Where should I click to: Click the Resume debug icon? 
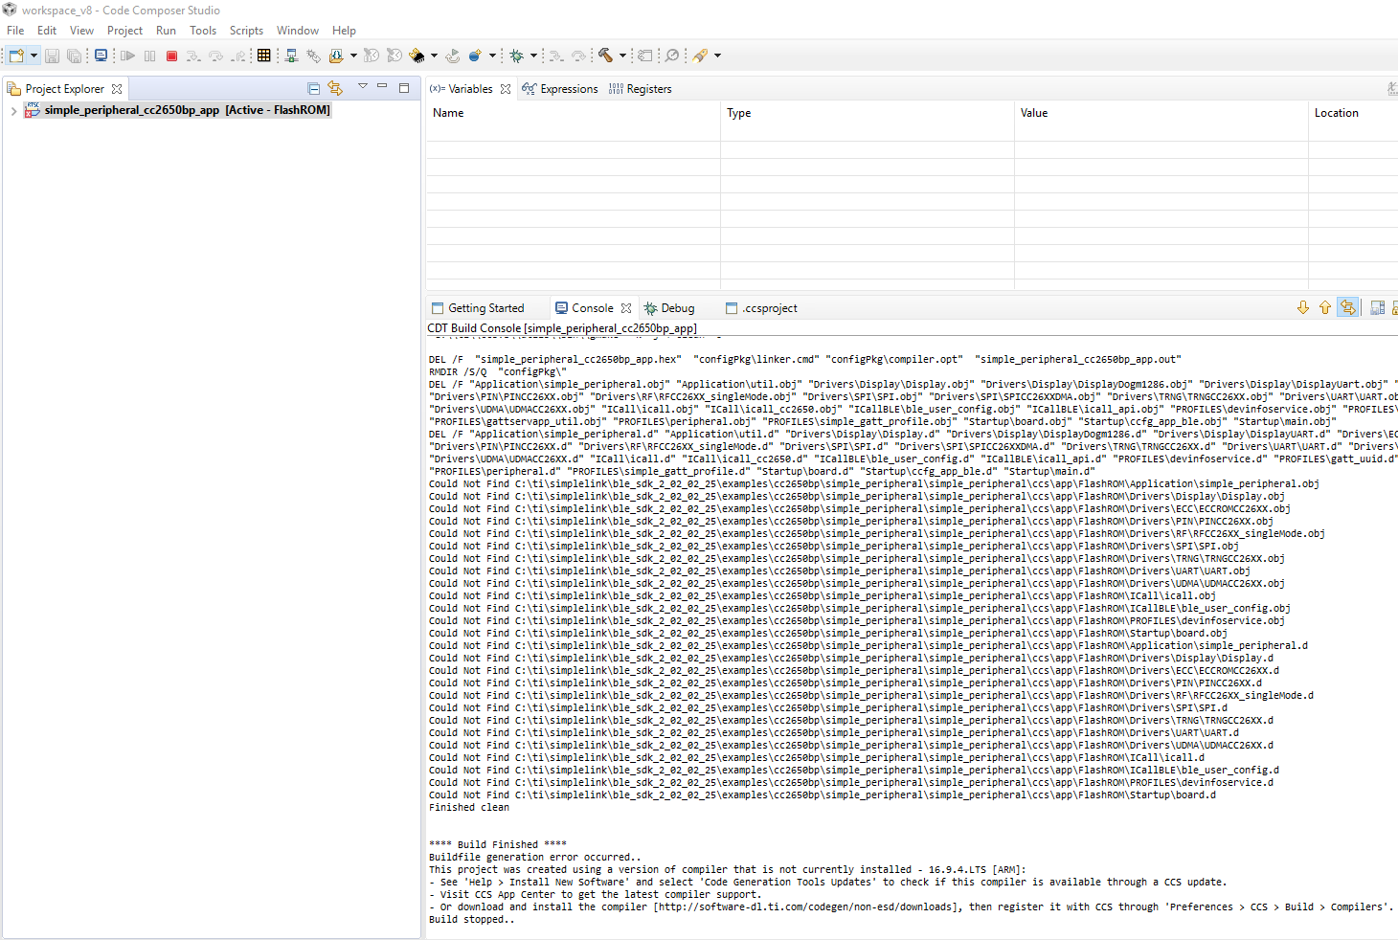[127, 56]
